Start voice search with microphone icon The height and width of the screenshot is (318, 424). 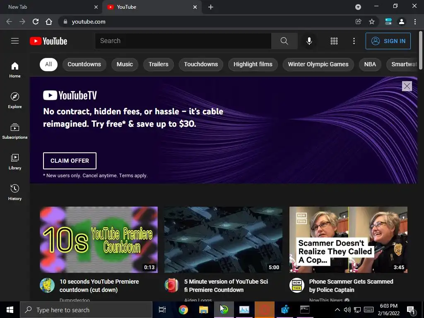309,41
